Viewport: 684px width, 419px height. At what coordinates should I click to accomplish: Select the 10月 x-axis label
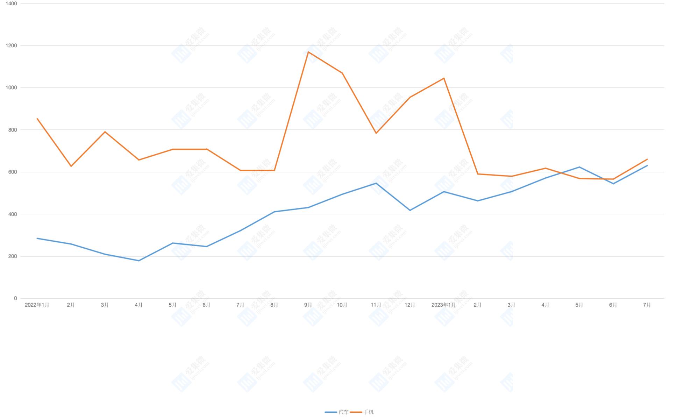point(342,305)
